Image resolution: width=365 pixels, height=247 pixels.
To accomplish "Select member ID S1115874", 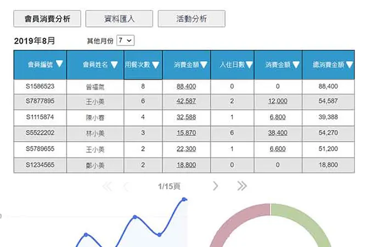I will (x=40, y=117).
